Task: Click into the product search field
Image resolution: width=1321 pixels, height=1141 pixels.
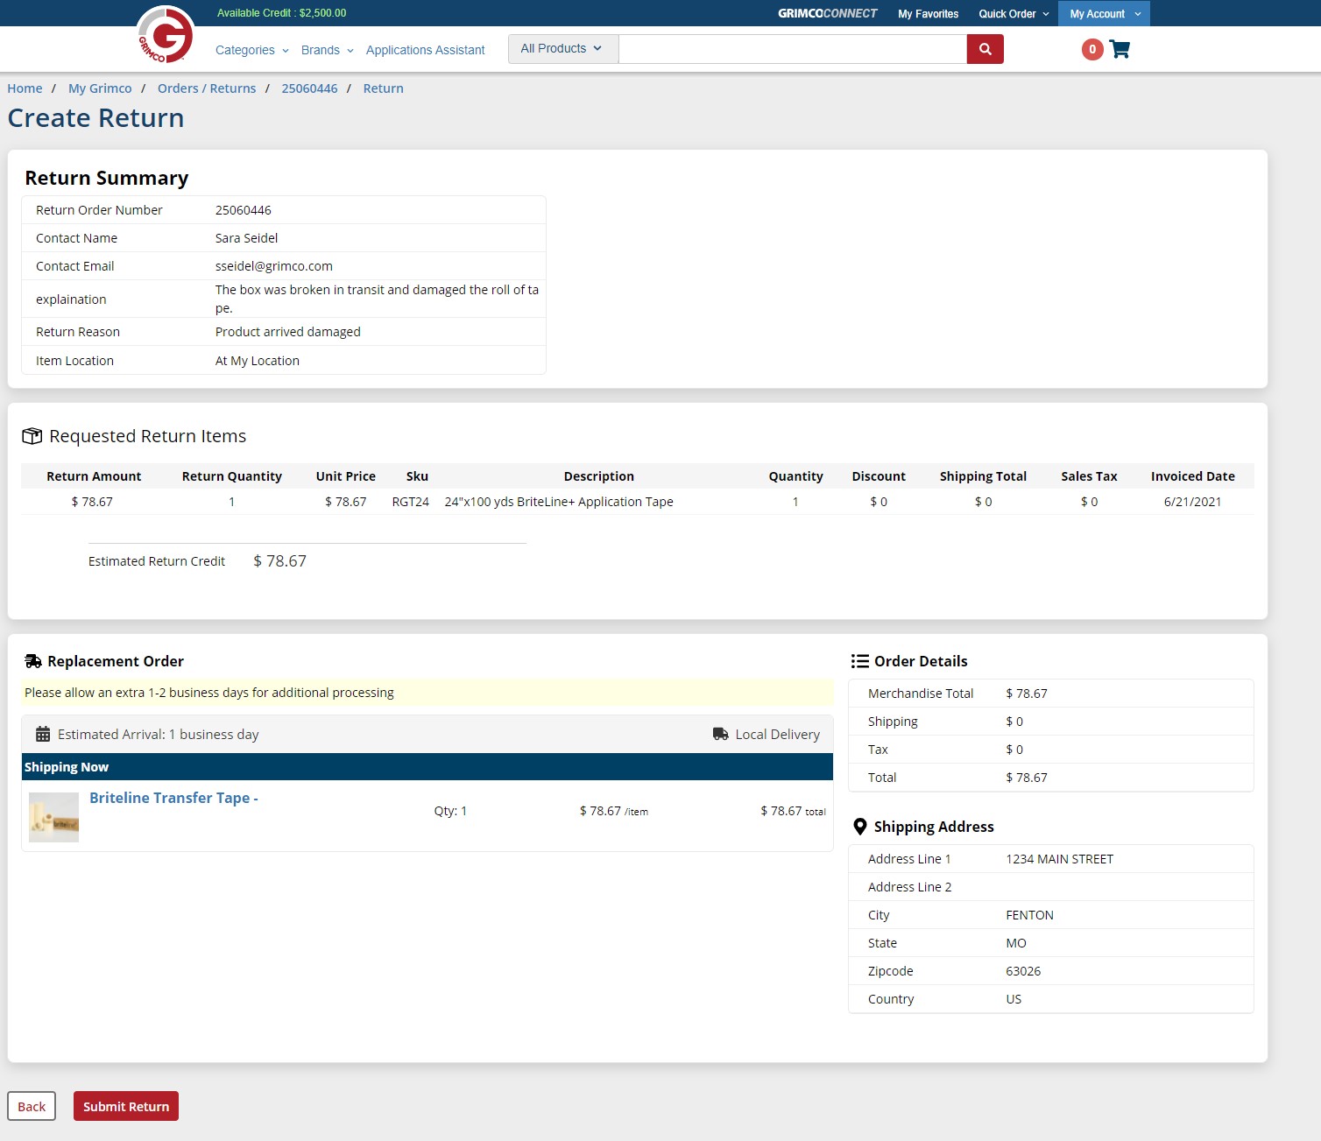Action: [792, 49]
